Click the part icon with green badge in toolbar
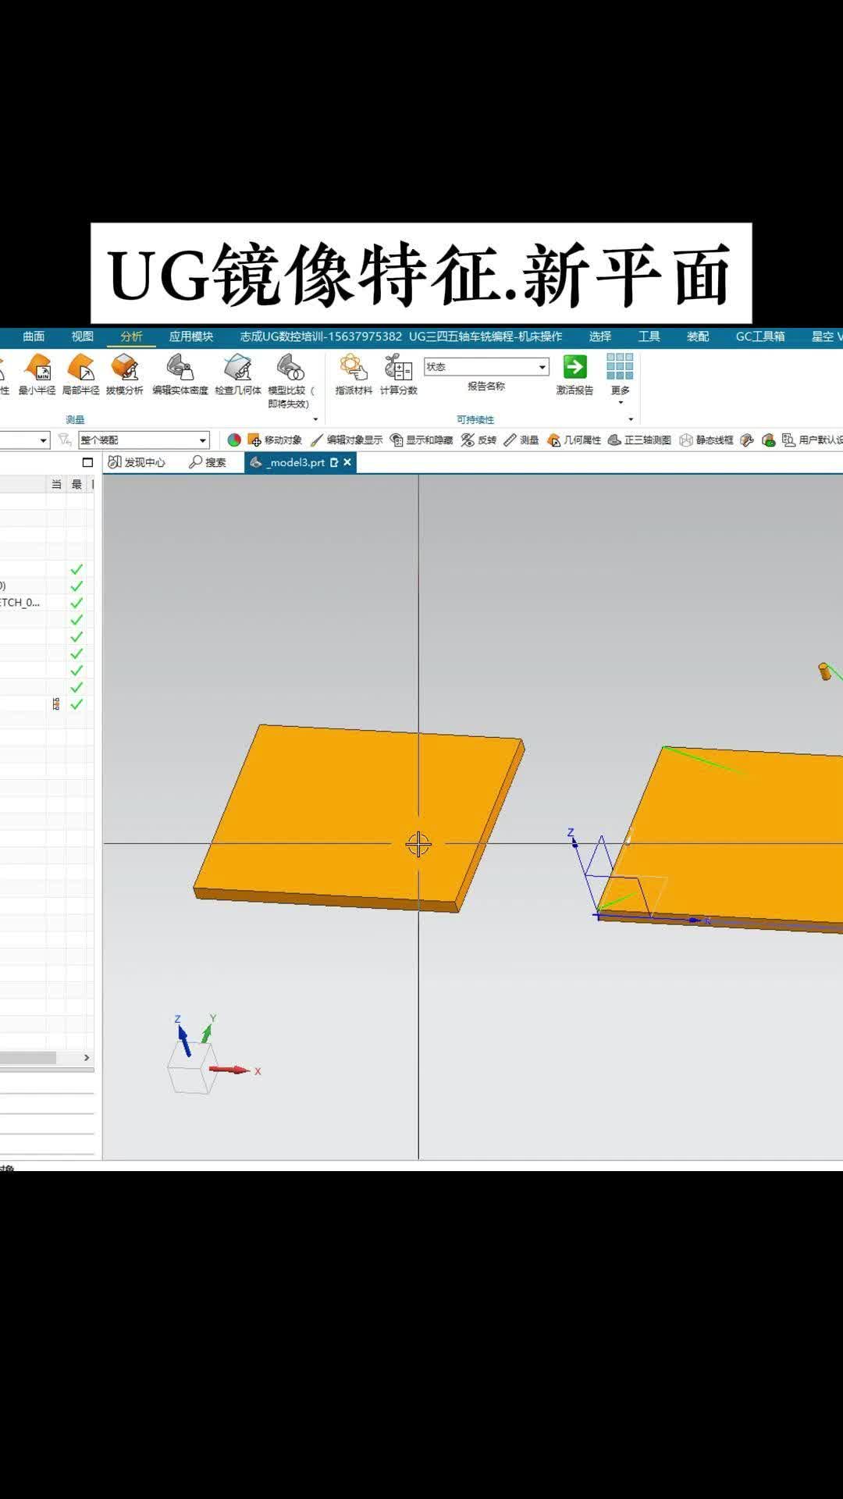The width and height of the screenshot is (843, 1499). point(769,440)
